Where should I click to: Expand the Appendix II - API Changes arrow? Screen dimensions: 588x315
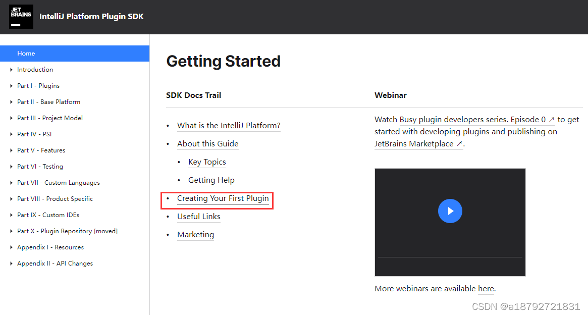click(11, 263)
